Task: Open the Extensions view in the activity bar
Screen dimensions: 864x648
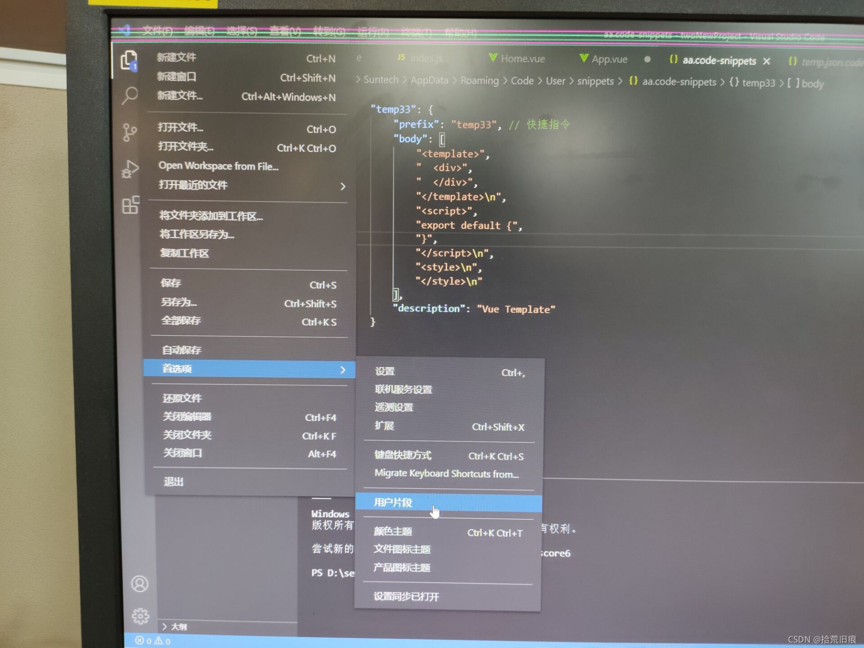Action: point(130,205)
